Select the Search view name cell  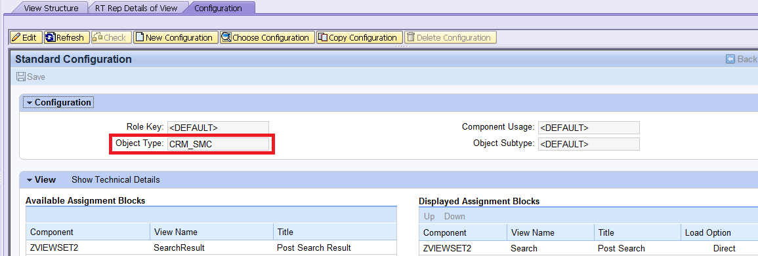point(551,248)
